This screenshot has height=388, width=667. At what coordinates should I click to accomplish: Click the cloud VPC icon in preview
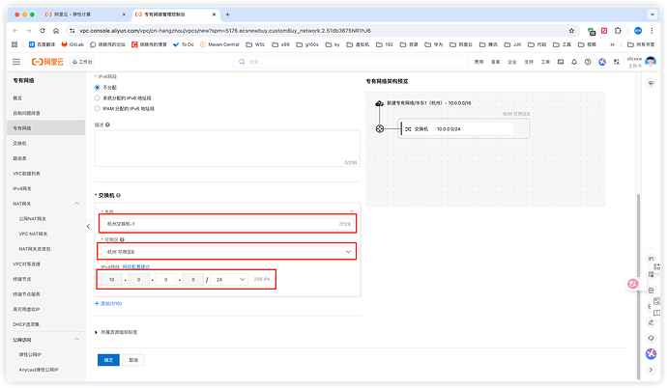click(379, 104)
